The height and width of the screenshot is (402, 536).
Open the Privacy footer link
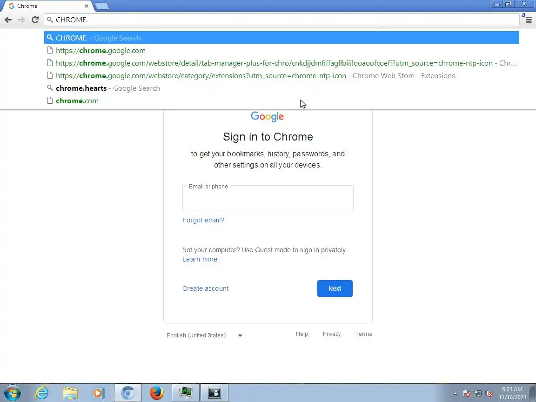point(332,334)
